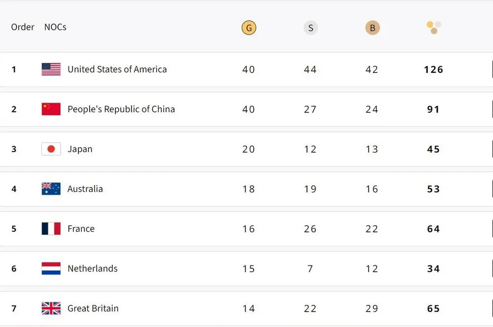Open People's Republic of China entry

(x=121, y=109)
